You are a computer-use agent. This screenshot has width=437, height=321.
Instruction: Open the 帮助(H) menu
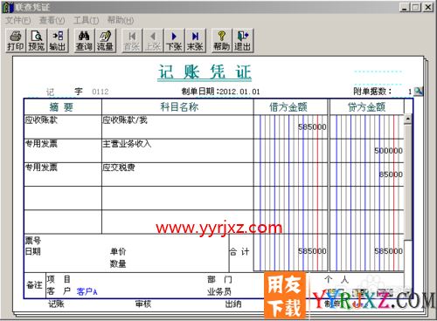tap(121, 20)
